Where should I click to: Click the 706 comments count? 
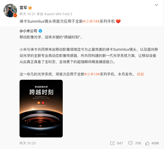click(x=138, y=143)
